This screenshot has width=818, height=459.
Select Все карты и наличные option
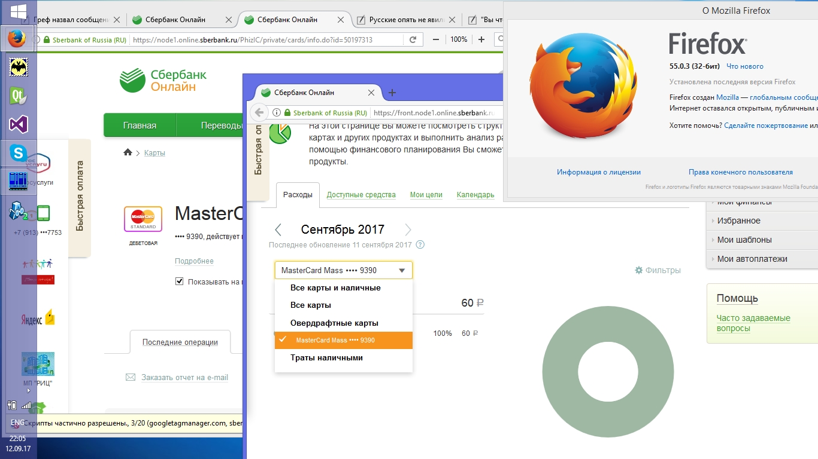pyautogui.click(x=344, y=288)
